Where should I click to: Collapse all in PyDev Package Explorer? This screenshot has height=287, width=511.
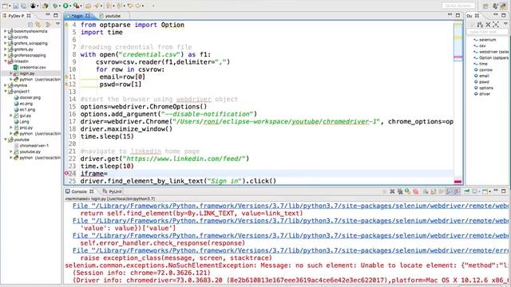tap(30, 25)
